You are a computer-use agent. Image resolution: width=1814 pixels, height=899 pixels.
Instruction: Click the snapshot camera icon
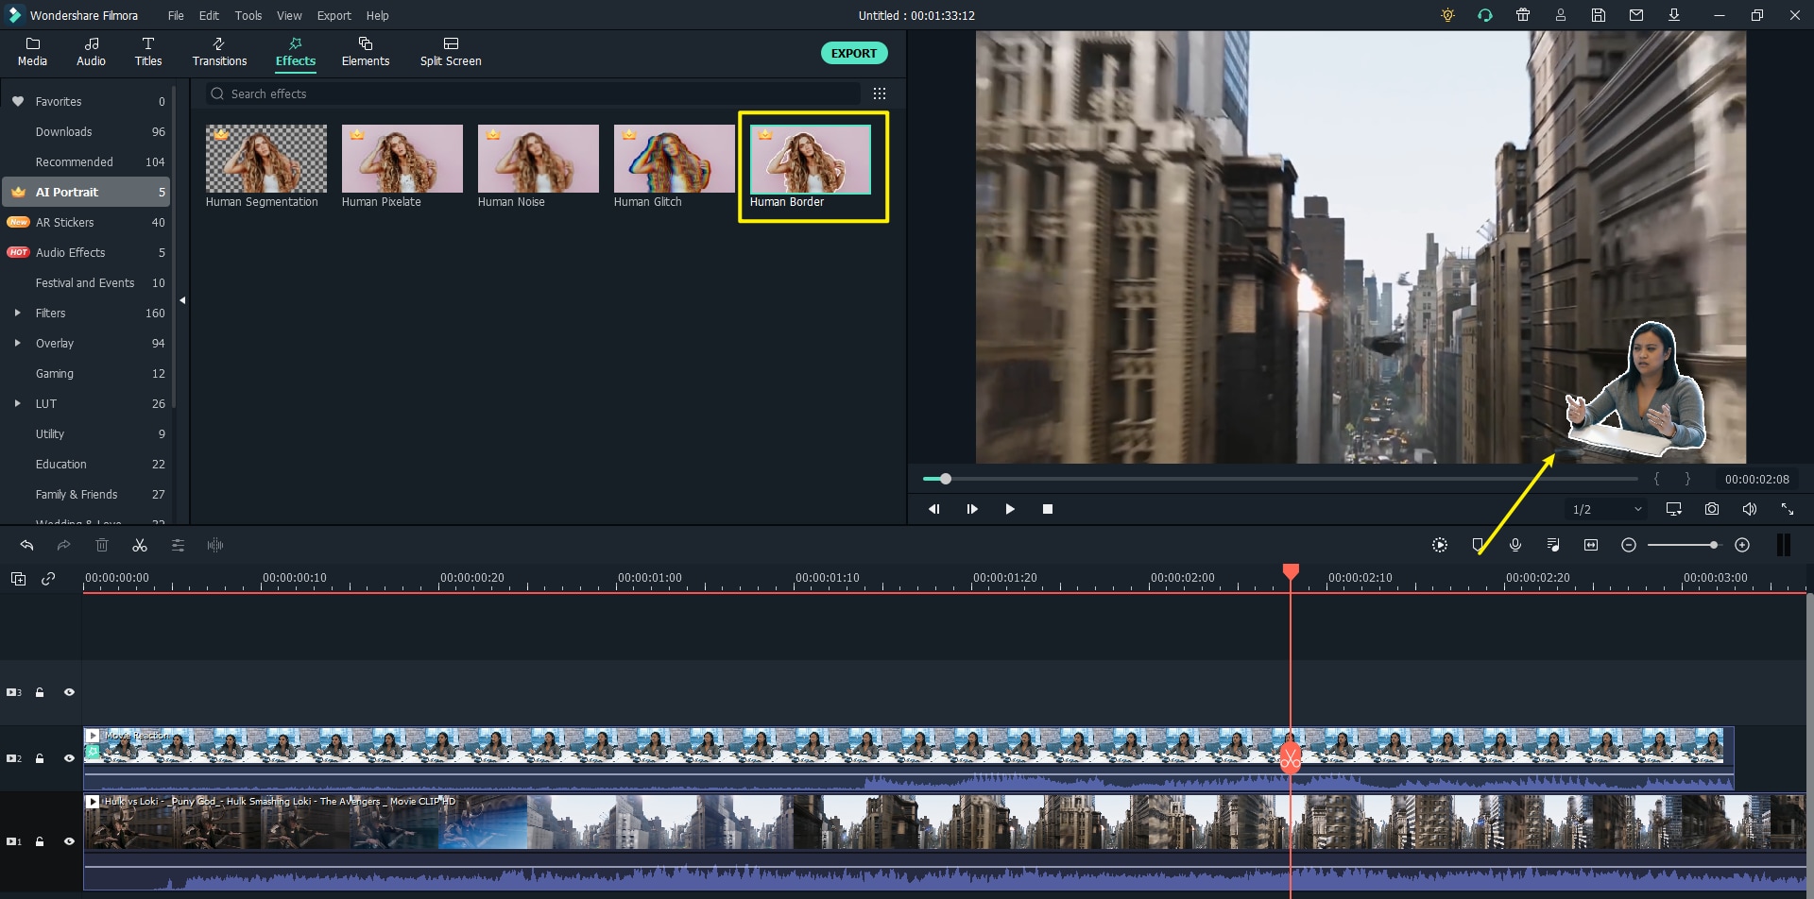click(x=1712, y=509)
